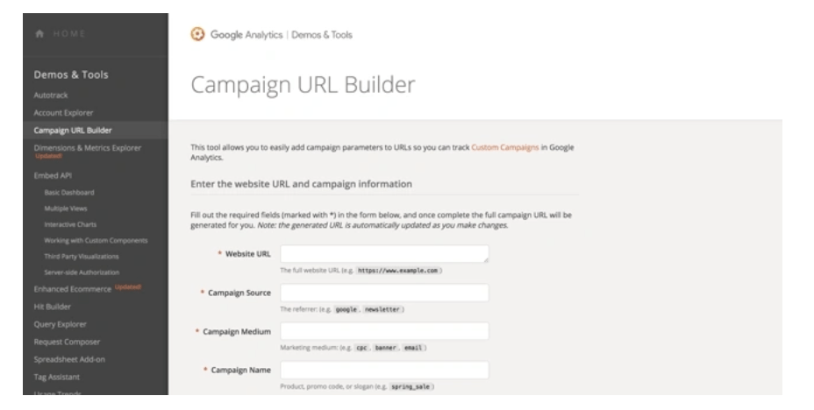Focus the Campaign Source field
Screen dimensions: 814x410
[x=384, y=293]
